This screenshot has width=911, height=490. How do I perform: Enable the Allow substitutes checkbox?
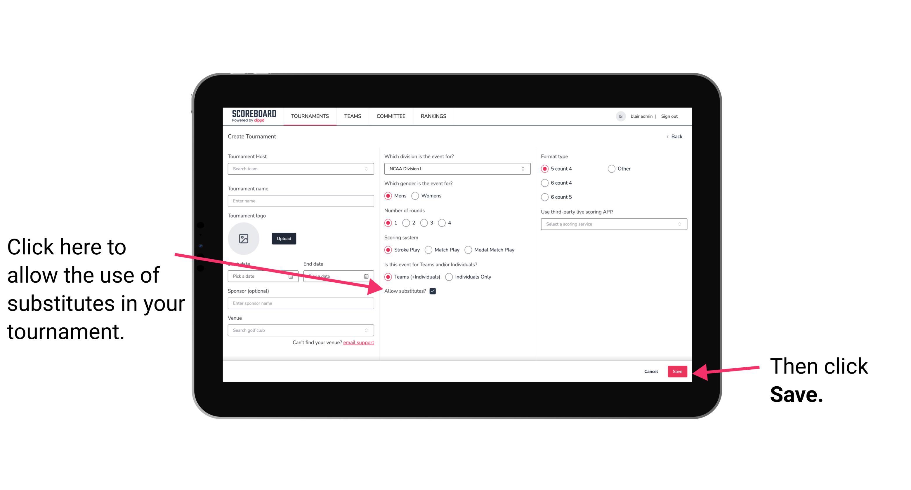click(434, 291)
